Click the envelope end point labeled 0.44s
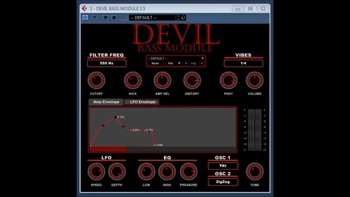 [x=154, y=145]
